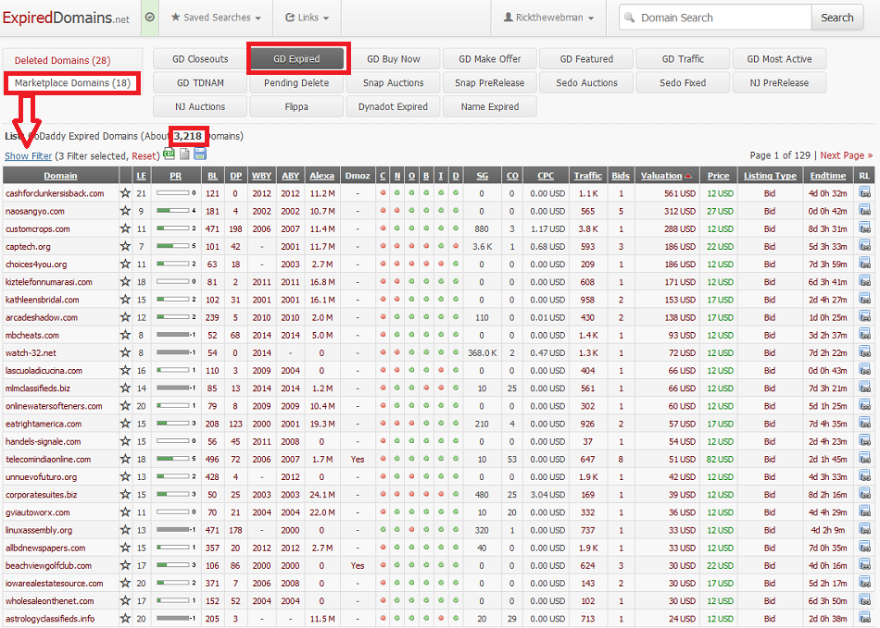The image size is (880, 628).
Task: Open the RL icon for telecomindiaonline.com
Action: tap(864, 459)
